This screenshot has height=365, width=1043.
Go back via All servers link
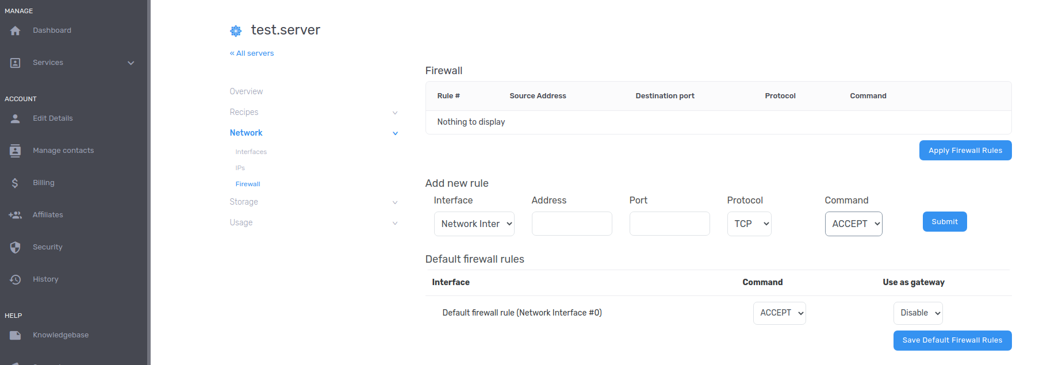pos(252,53)
